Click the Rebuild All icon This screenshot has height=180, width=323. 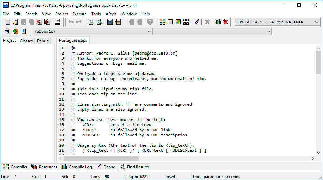coord(186,22)
